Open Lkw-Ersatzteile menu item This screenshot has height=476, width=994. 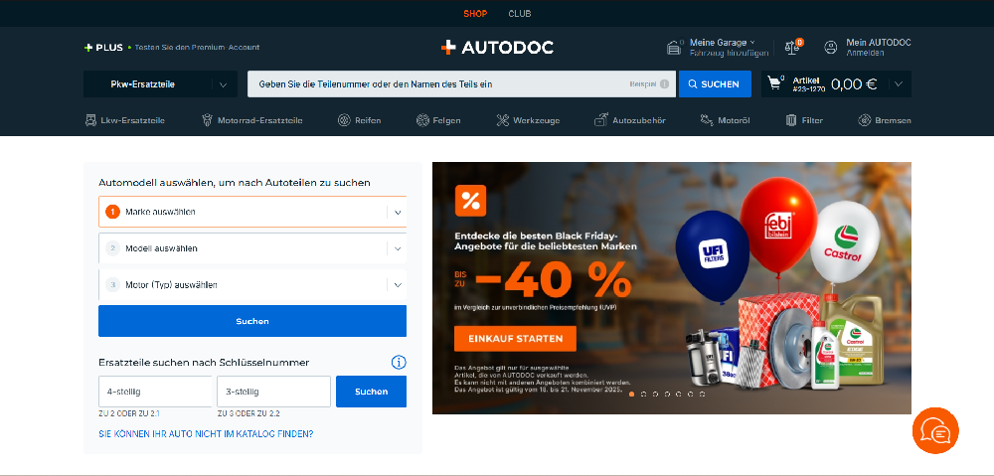pos(125,120)
